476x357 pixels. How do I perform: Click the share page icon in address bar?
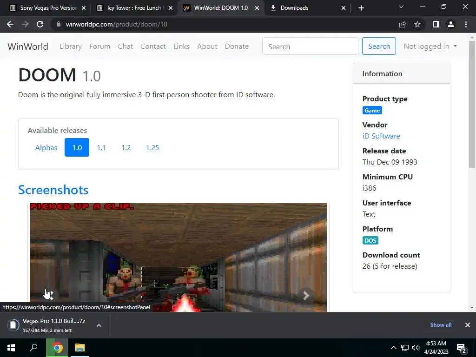tap(403, 24)
